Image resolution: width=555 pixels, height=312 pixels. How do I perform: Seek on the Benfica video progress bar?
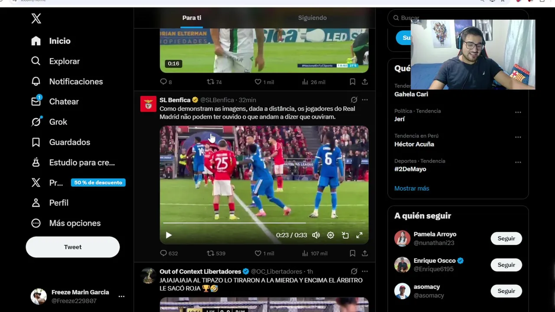(x=264, y=223)
